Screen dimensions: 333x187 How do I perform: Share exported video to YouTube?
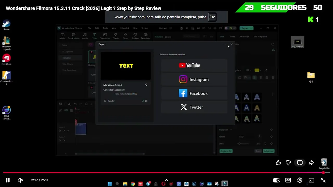194,65
